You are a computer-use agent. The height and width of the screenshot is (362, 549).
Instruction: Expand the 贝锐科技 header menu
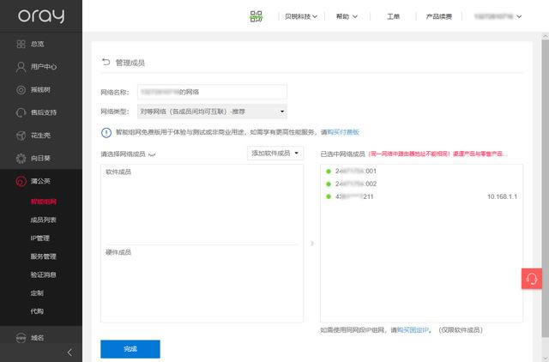tap(301, 16)
